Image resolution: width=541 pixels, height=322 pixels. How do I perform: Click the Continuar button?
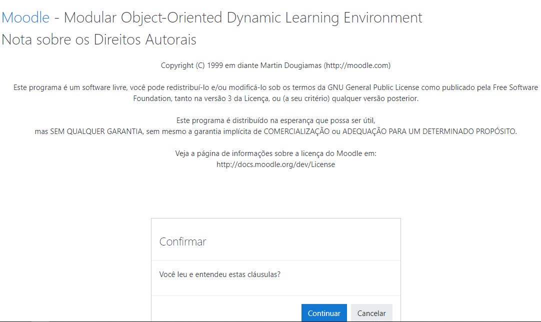324,312
